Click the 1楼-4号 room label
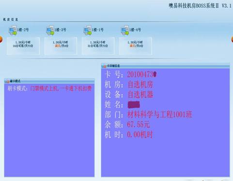Screen dimensions: 233x181 (135, 30)
